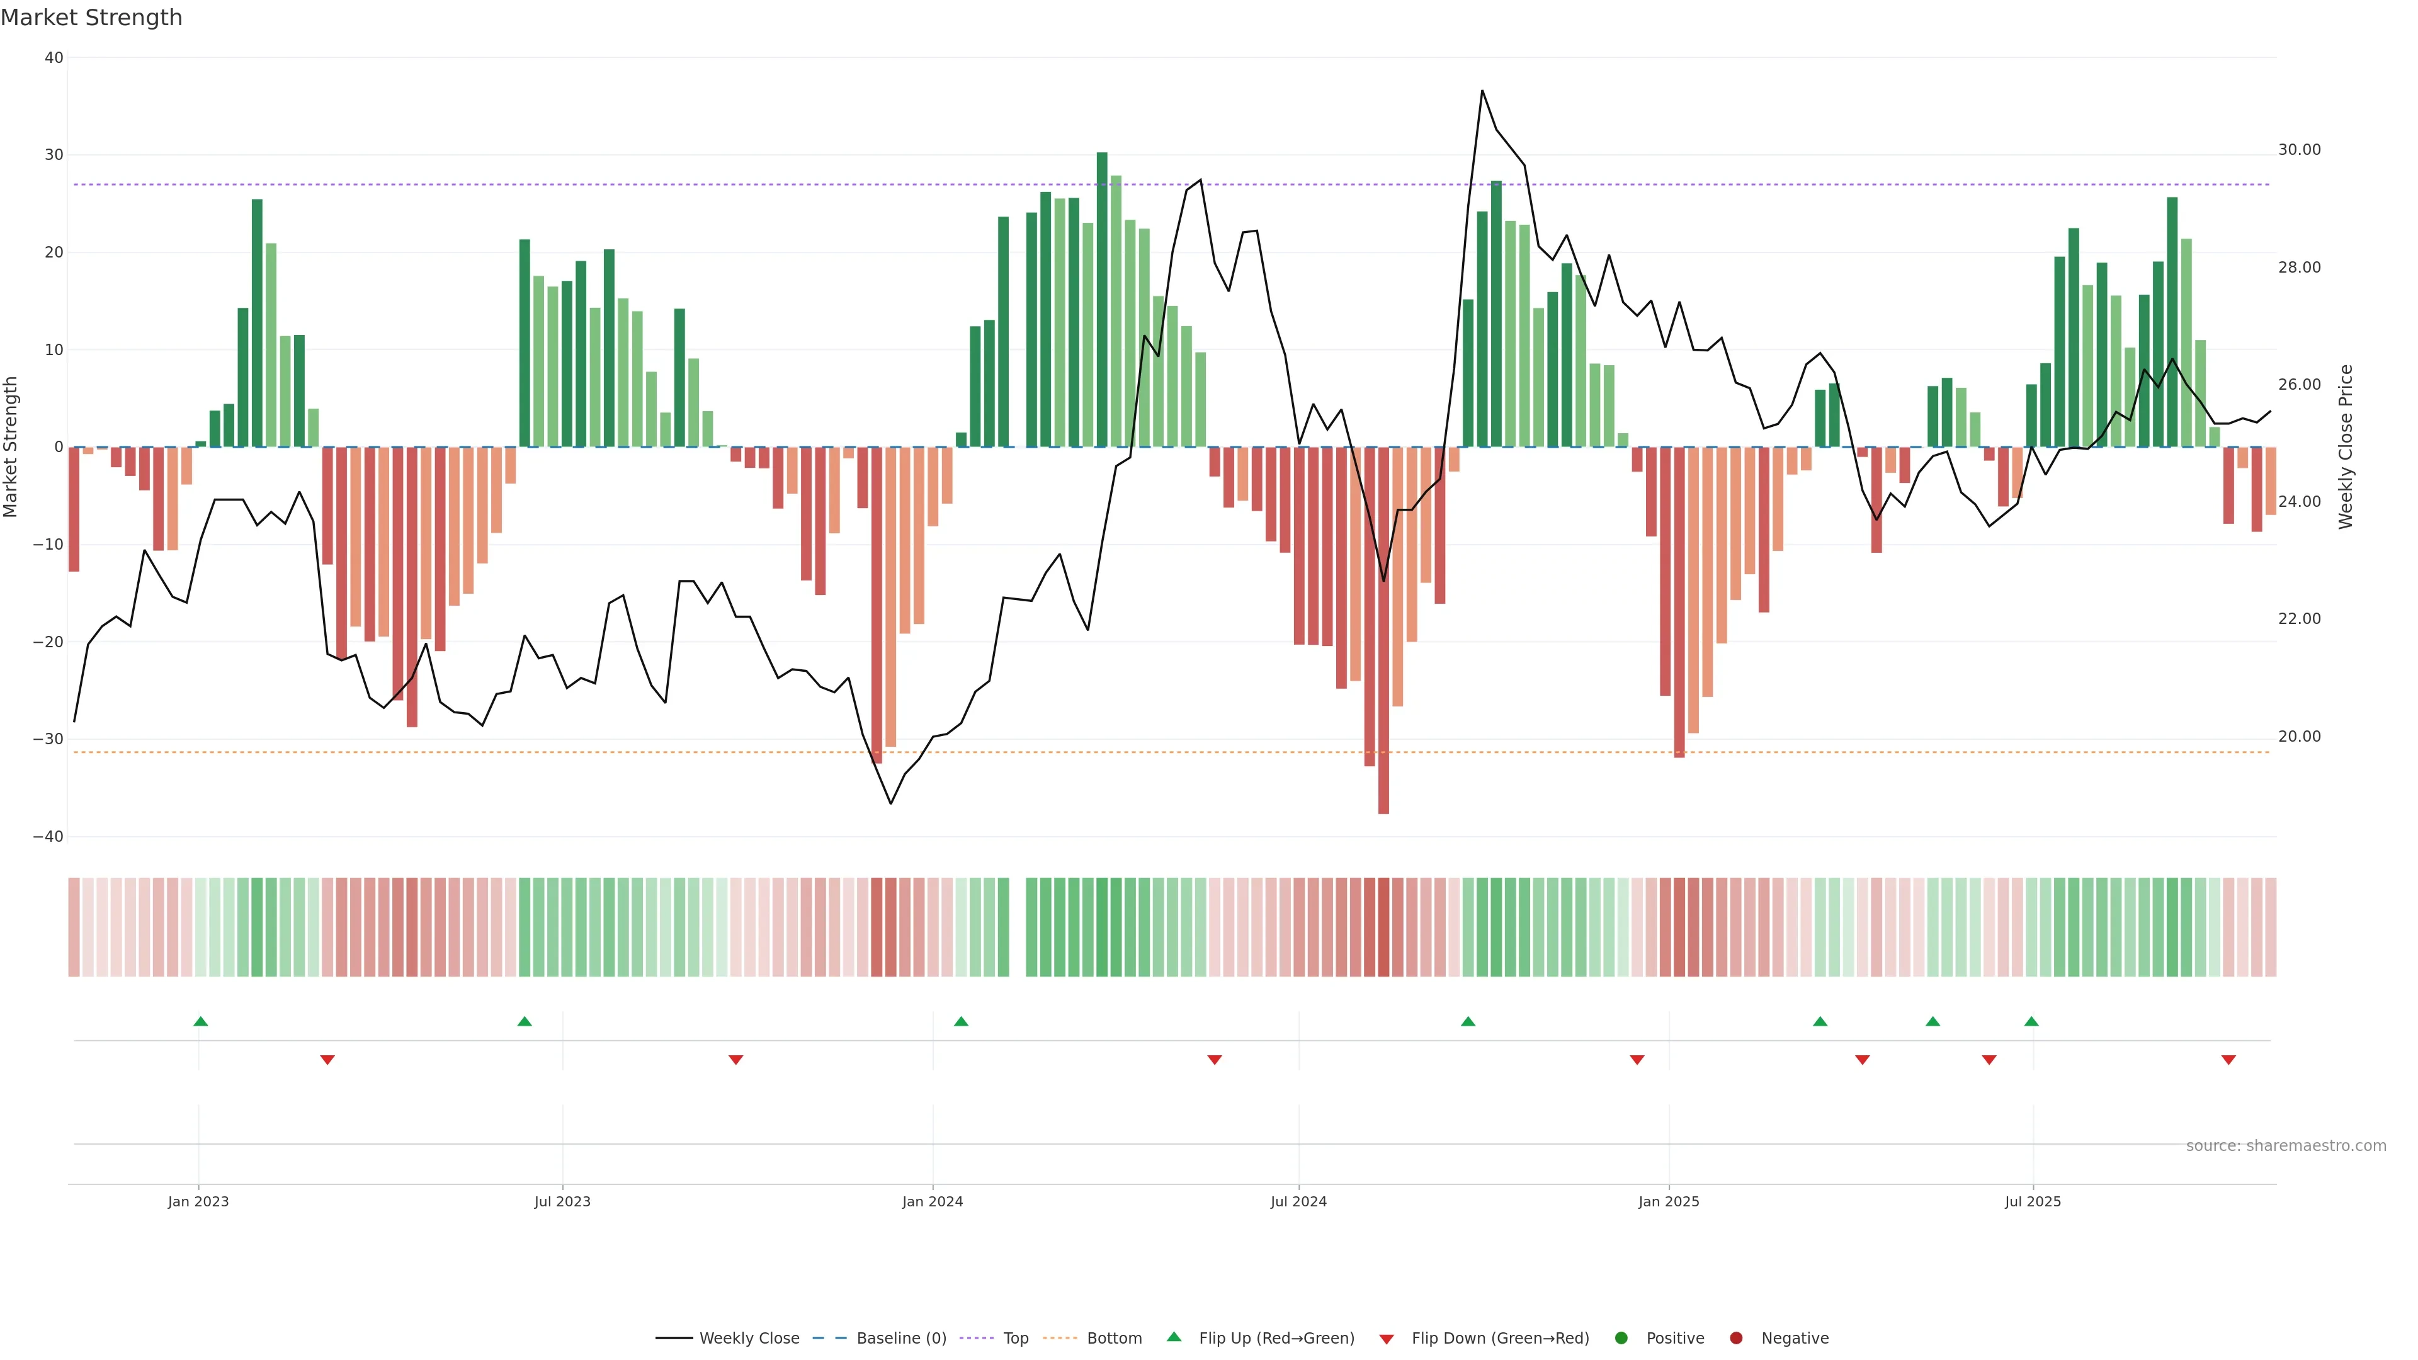Click the Market Strength chart title
This screenshot has height=1360, width=2418.
coord(91,18)
